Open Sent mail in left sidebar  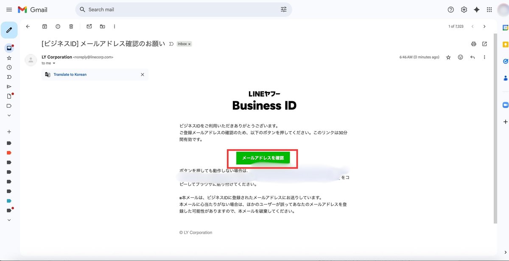pyautogui.click(x=9, y=86)
